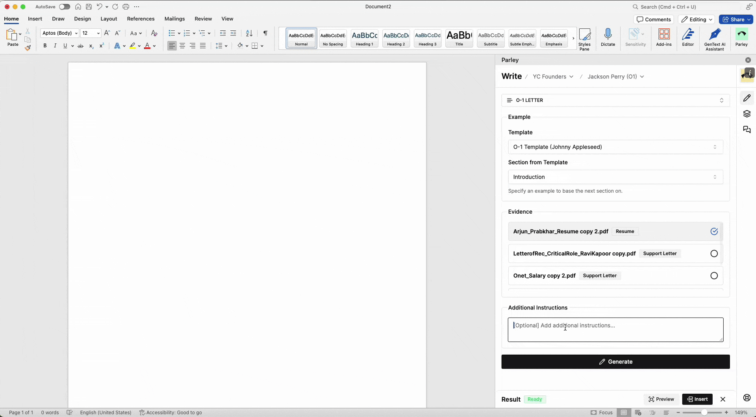Switch to the References tab
This screenshot has height=417, width=756.
tap(141, 19)
